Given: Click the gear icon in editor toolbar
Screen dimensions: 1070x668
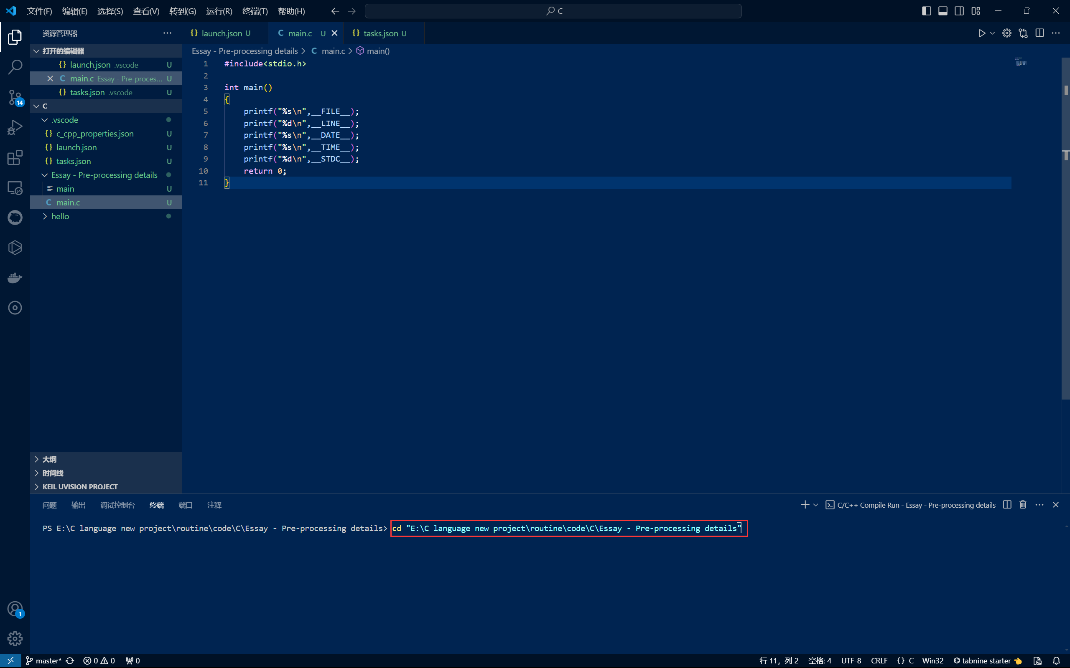Looking at the screenshot, I should (1007, 33).
